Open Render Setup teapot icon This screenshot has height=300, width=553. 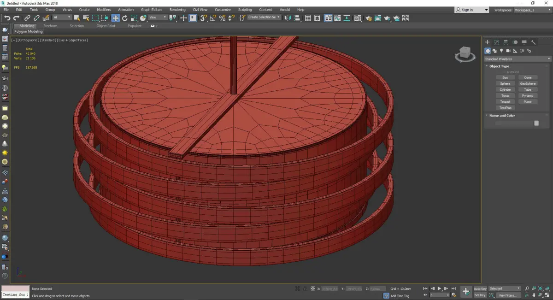(369, 18)
